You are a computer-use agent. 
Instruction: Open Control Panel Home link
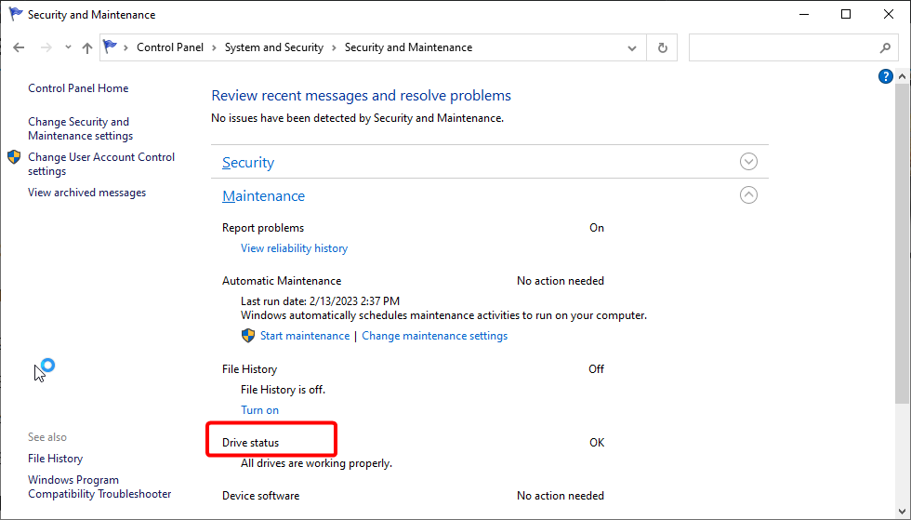78,88
